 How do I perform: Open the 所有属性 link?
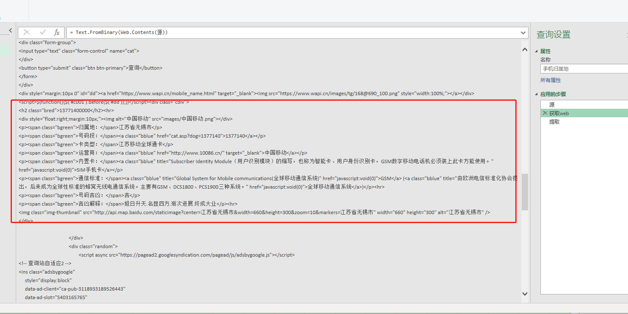[x=551, y=80]
